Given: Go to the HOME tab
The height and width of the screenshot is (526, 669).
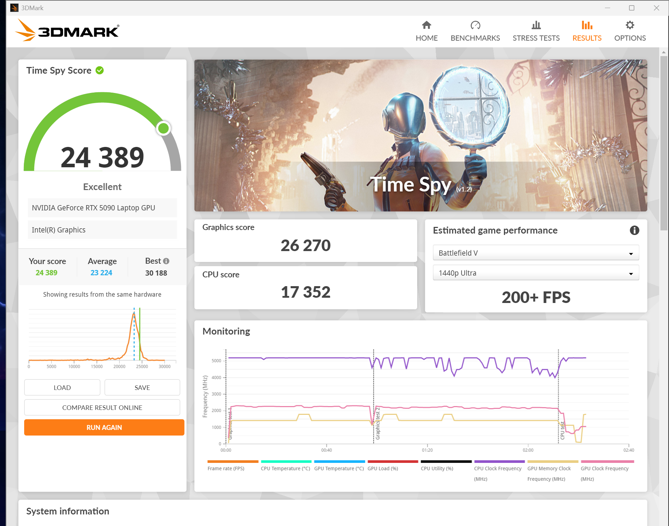Looking at the screenshot, I should (x=426, y=31).
